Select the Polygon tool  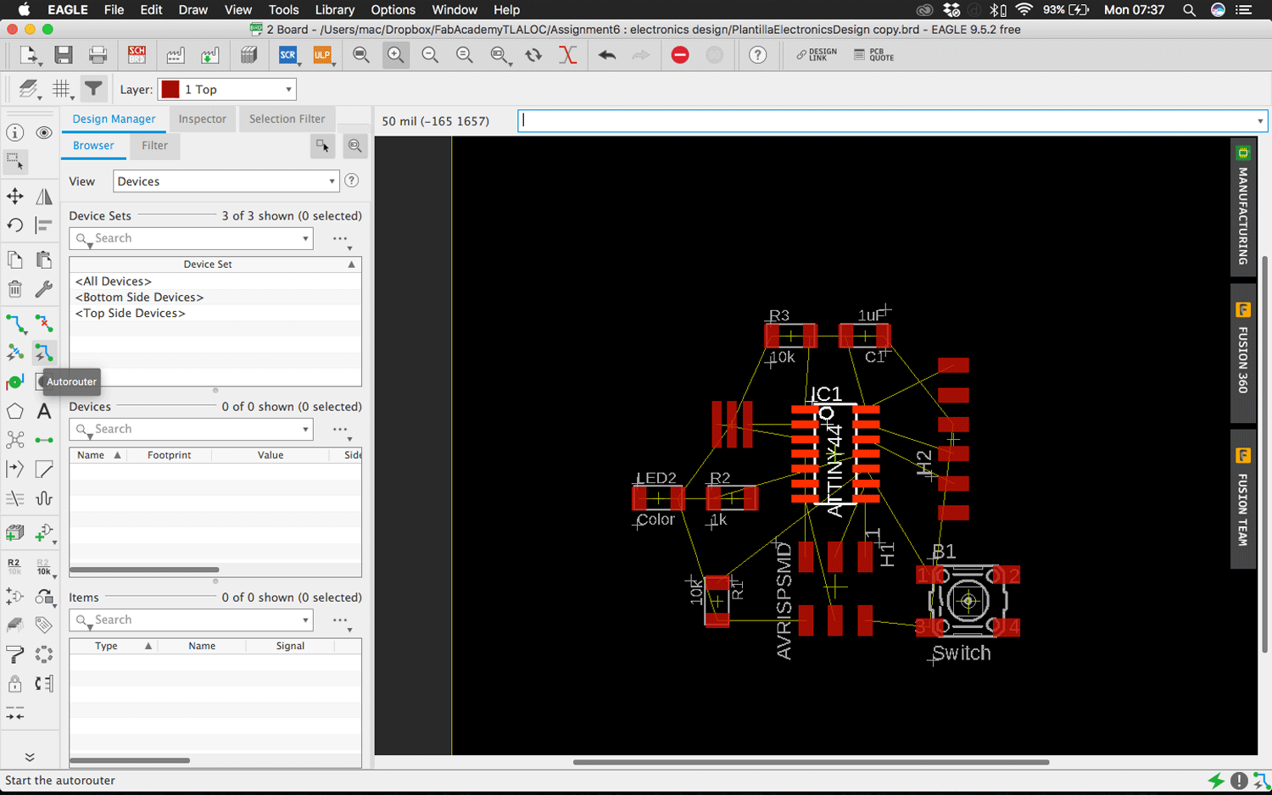pos(15,411)
